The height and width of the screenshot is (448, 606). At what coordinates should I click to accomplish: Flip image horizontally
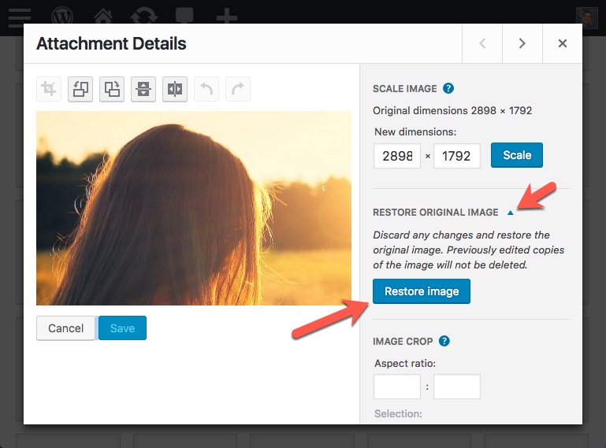175,89
